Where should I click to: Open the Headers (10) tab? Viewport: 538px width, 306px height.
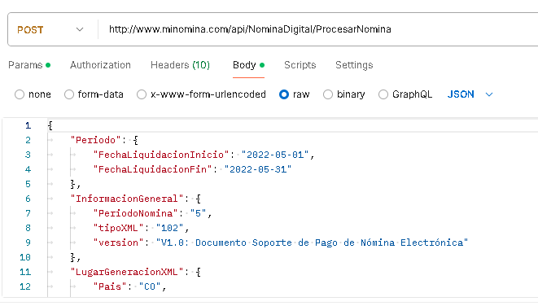coord(180,65)
